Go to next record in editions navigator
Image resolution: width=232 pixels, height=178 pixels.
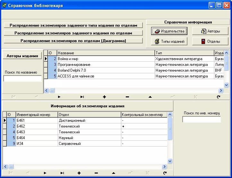point(59,97)
